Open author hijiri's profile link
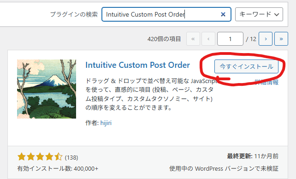The height and width of the screenshot is (179, 296). 106,123
